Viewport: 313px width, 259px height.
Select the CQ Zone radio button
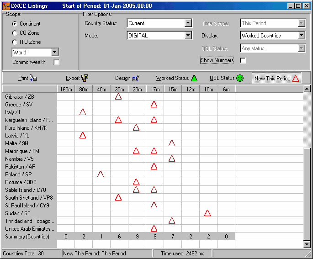[15, 33]
